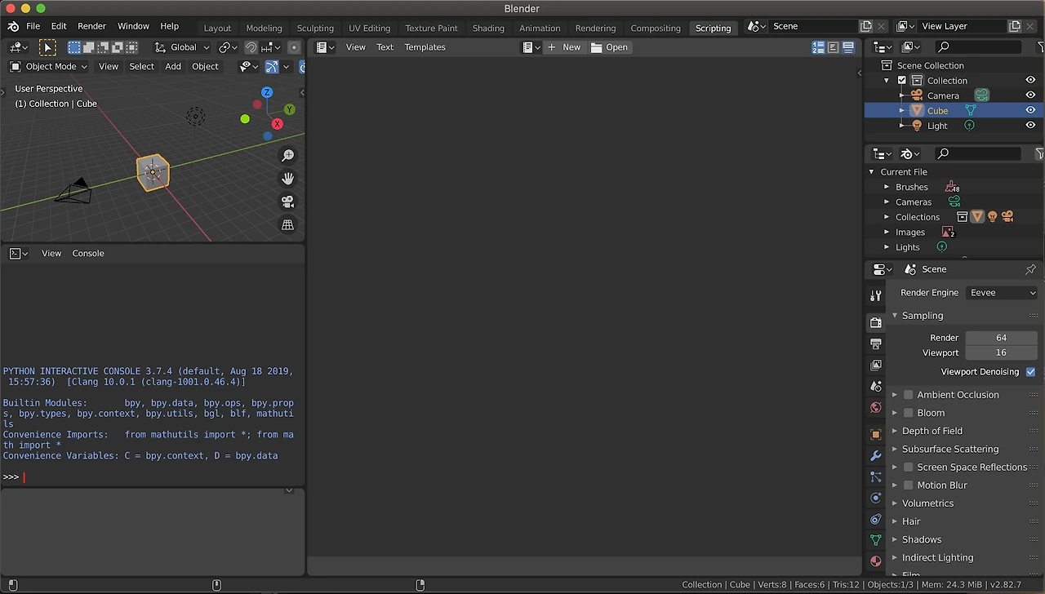Hide the Collection using its eye icon
Screen dimensions: 1045x594
coord(1030,80)
